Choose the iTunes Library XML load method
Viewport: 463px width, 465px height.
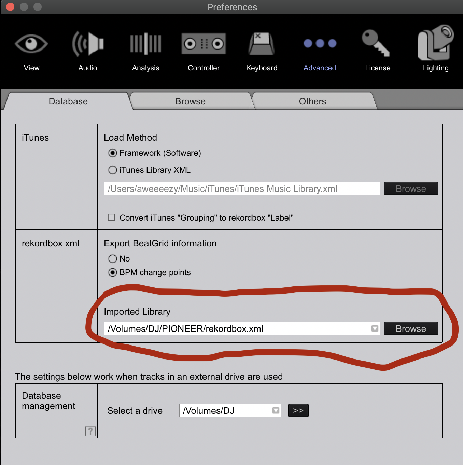(113, 170)
